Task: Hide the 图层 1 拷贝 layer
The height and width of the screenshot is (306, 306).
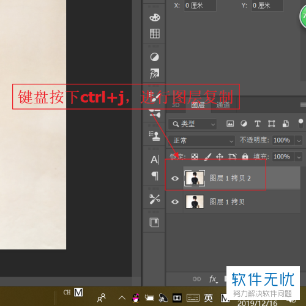Action: coord(175,202)
